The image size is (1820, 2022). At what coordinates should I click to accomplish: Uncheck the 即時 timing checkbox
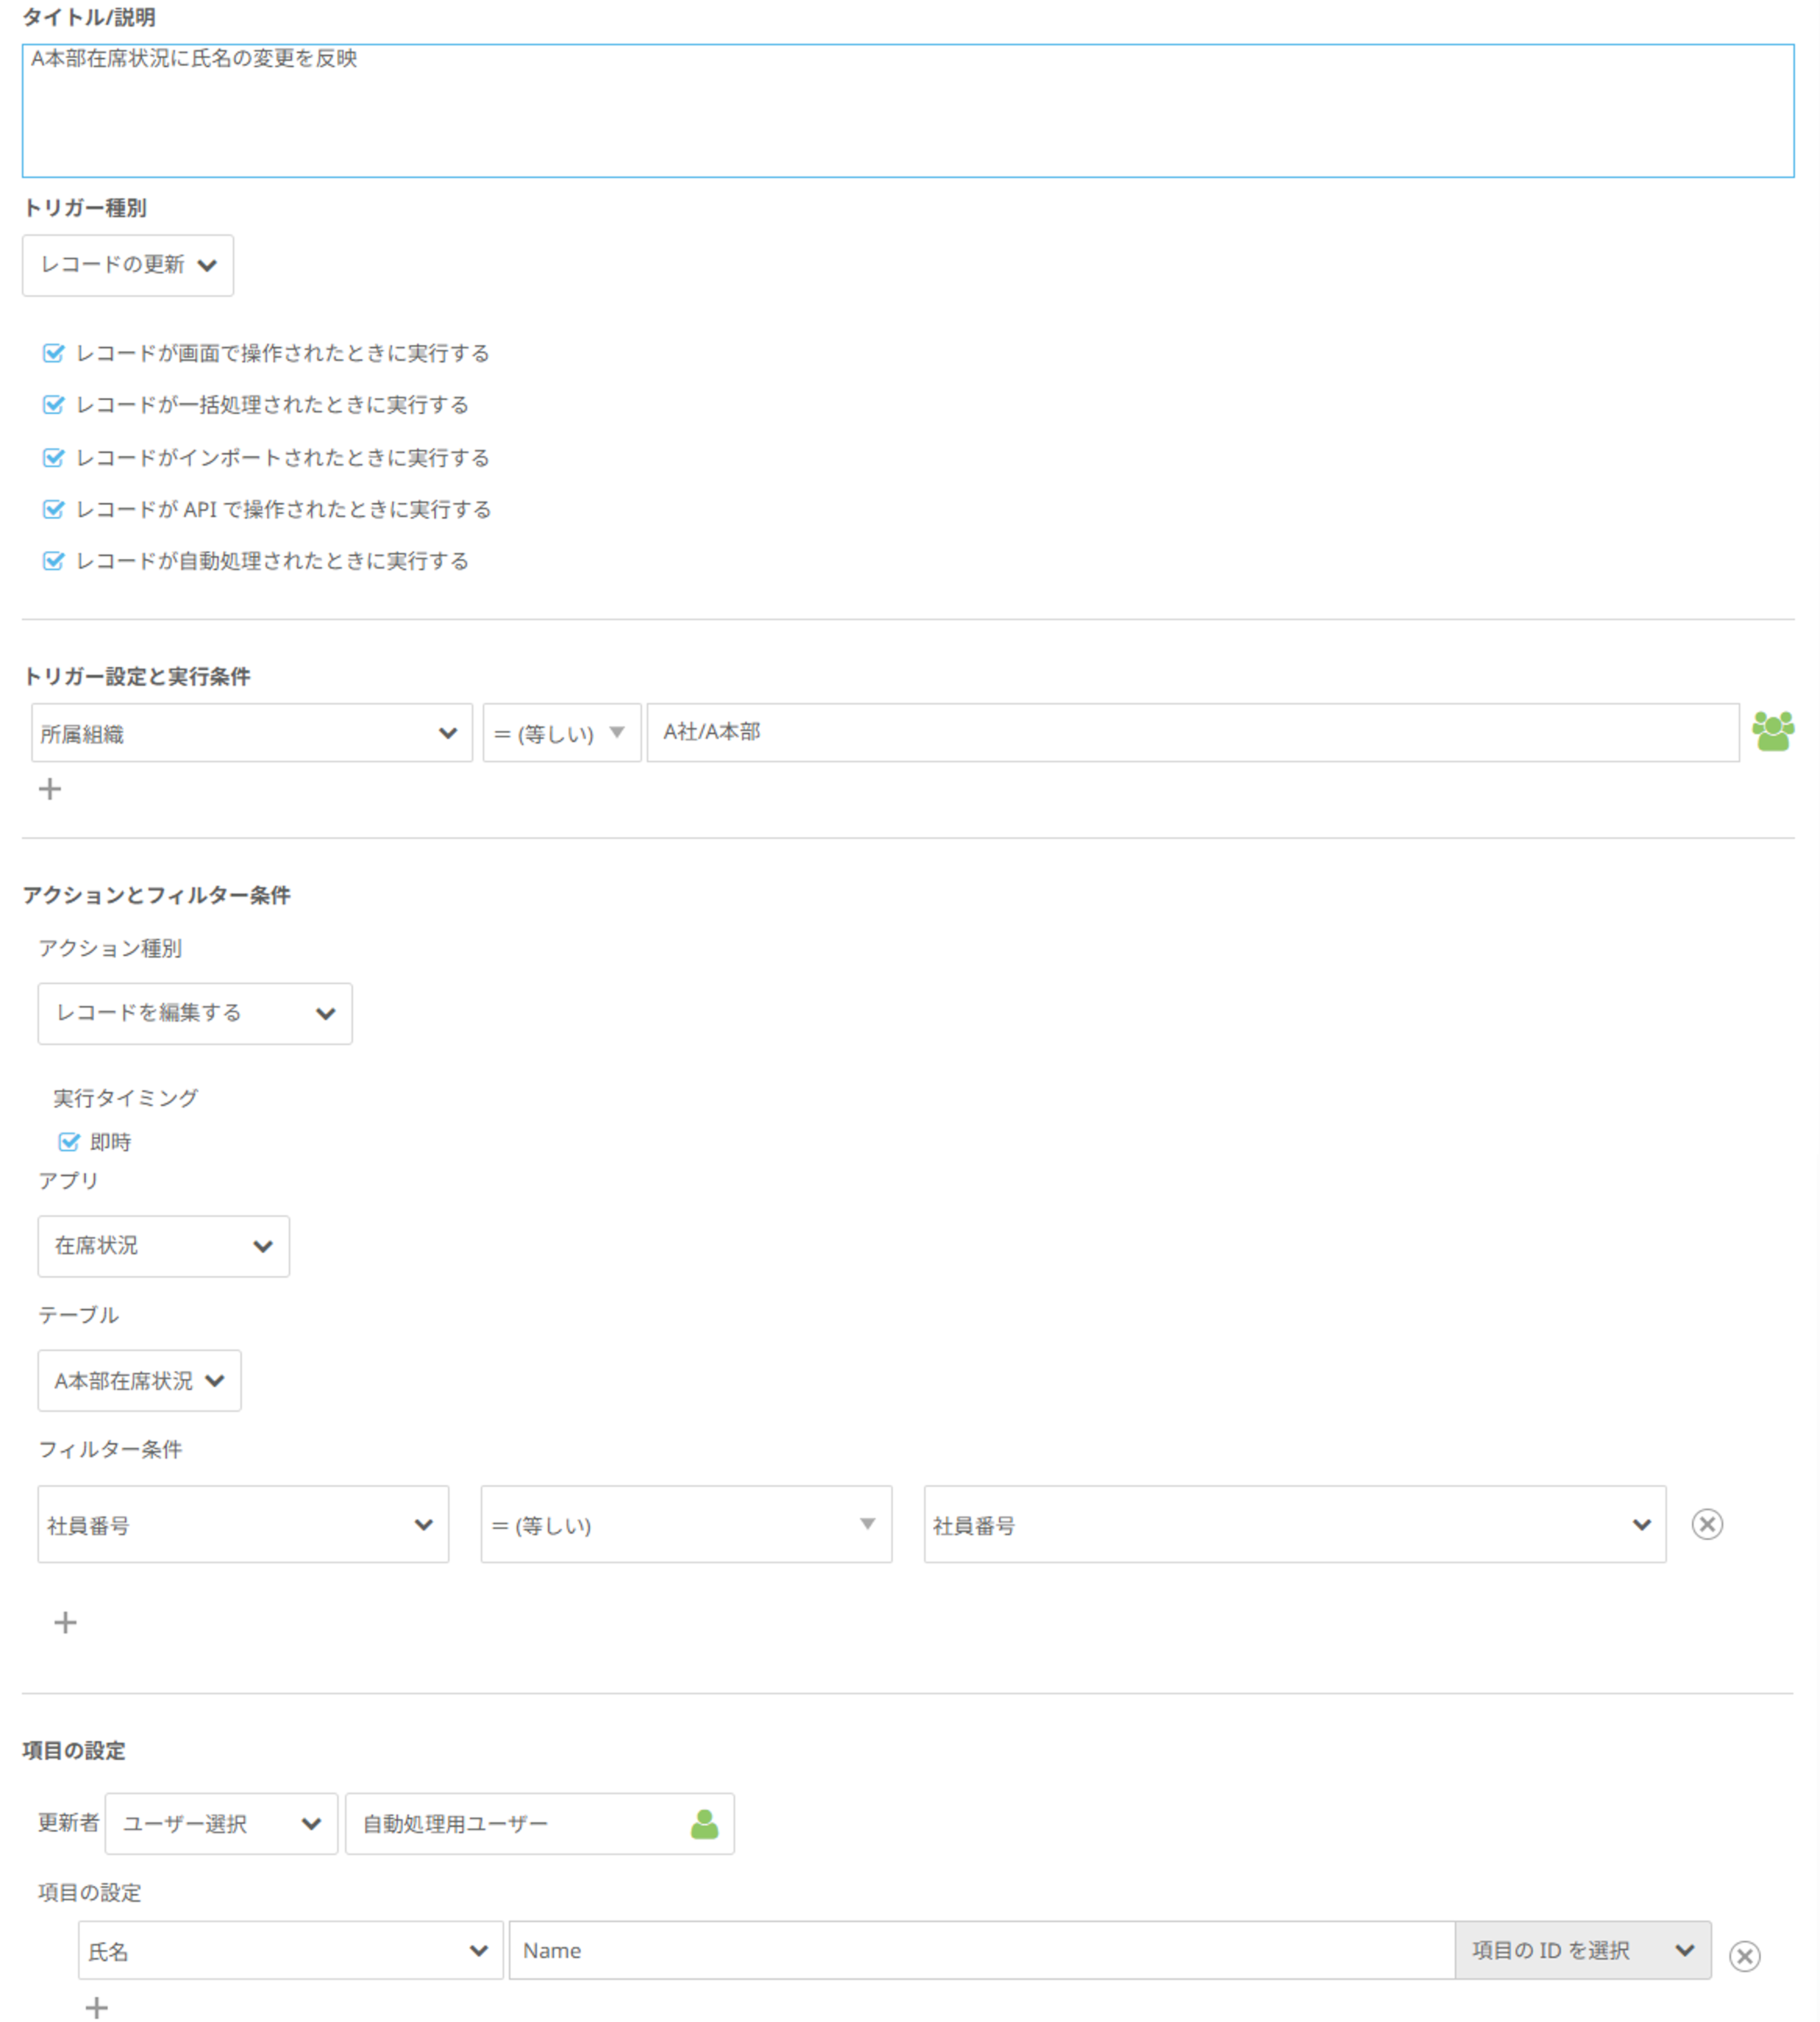[x=69, y=1142]
